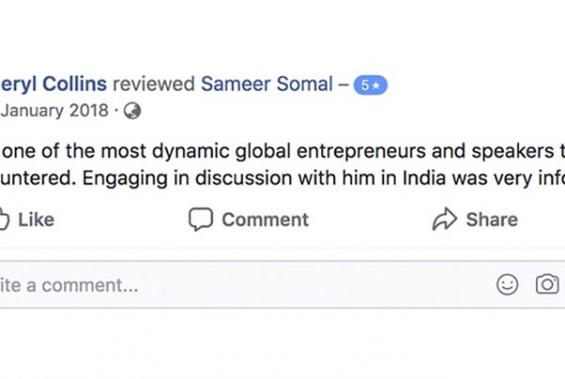
Task: Click the blue 5-star rating badge
Action: (x=369, y=85)
